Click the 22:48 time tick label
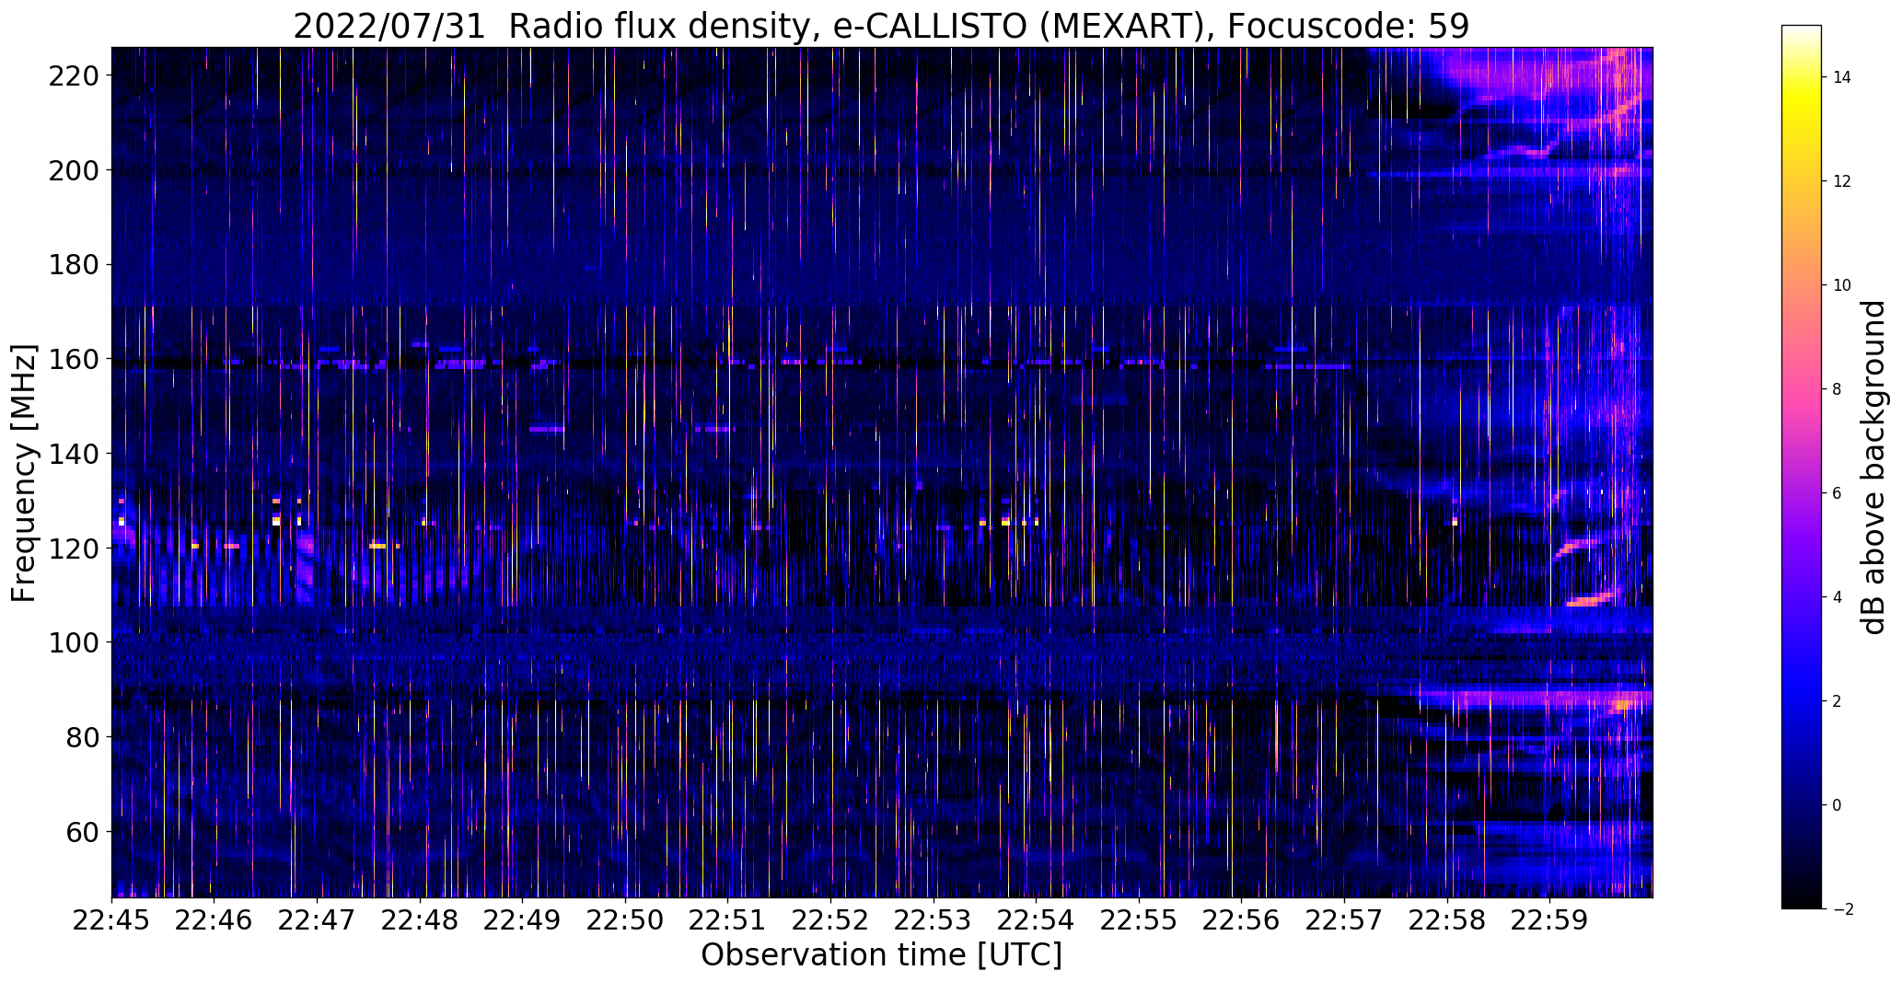 [x=420, y=919]
